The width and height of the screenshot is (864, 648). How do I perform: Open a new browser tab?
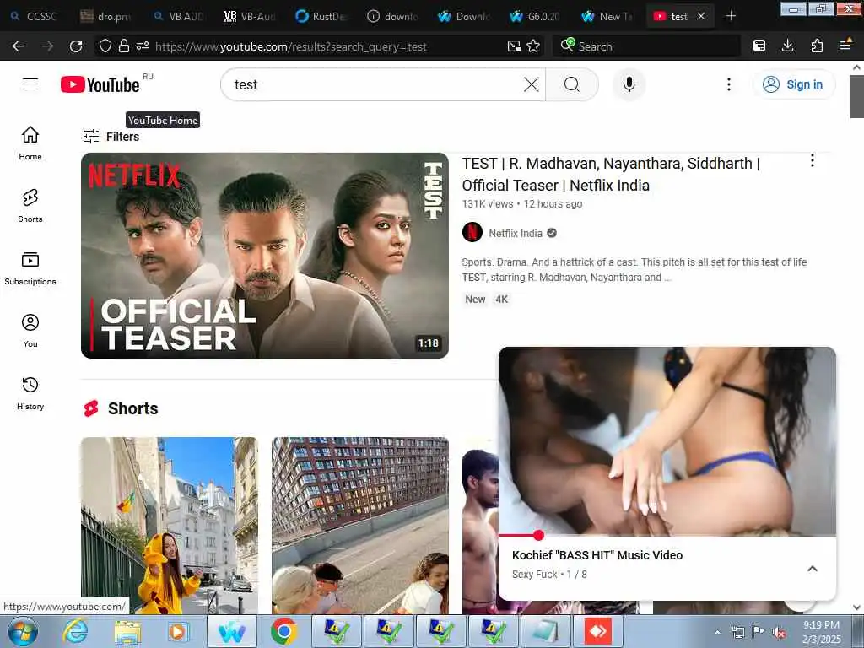click(x=732, y=16)
